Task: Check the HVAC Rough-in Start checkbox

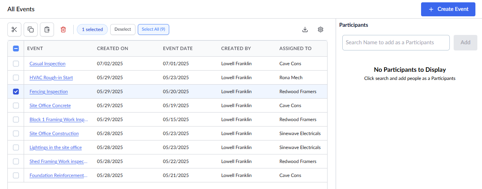Action: [16, 78]
